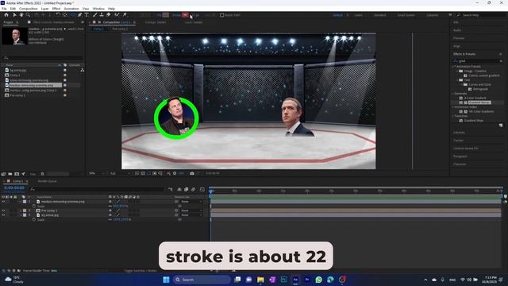Click the Take Snapshot camera icon

pyautogui.click(x=192, y=173)
